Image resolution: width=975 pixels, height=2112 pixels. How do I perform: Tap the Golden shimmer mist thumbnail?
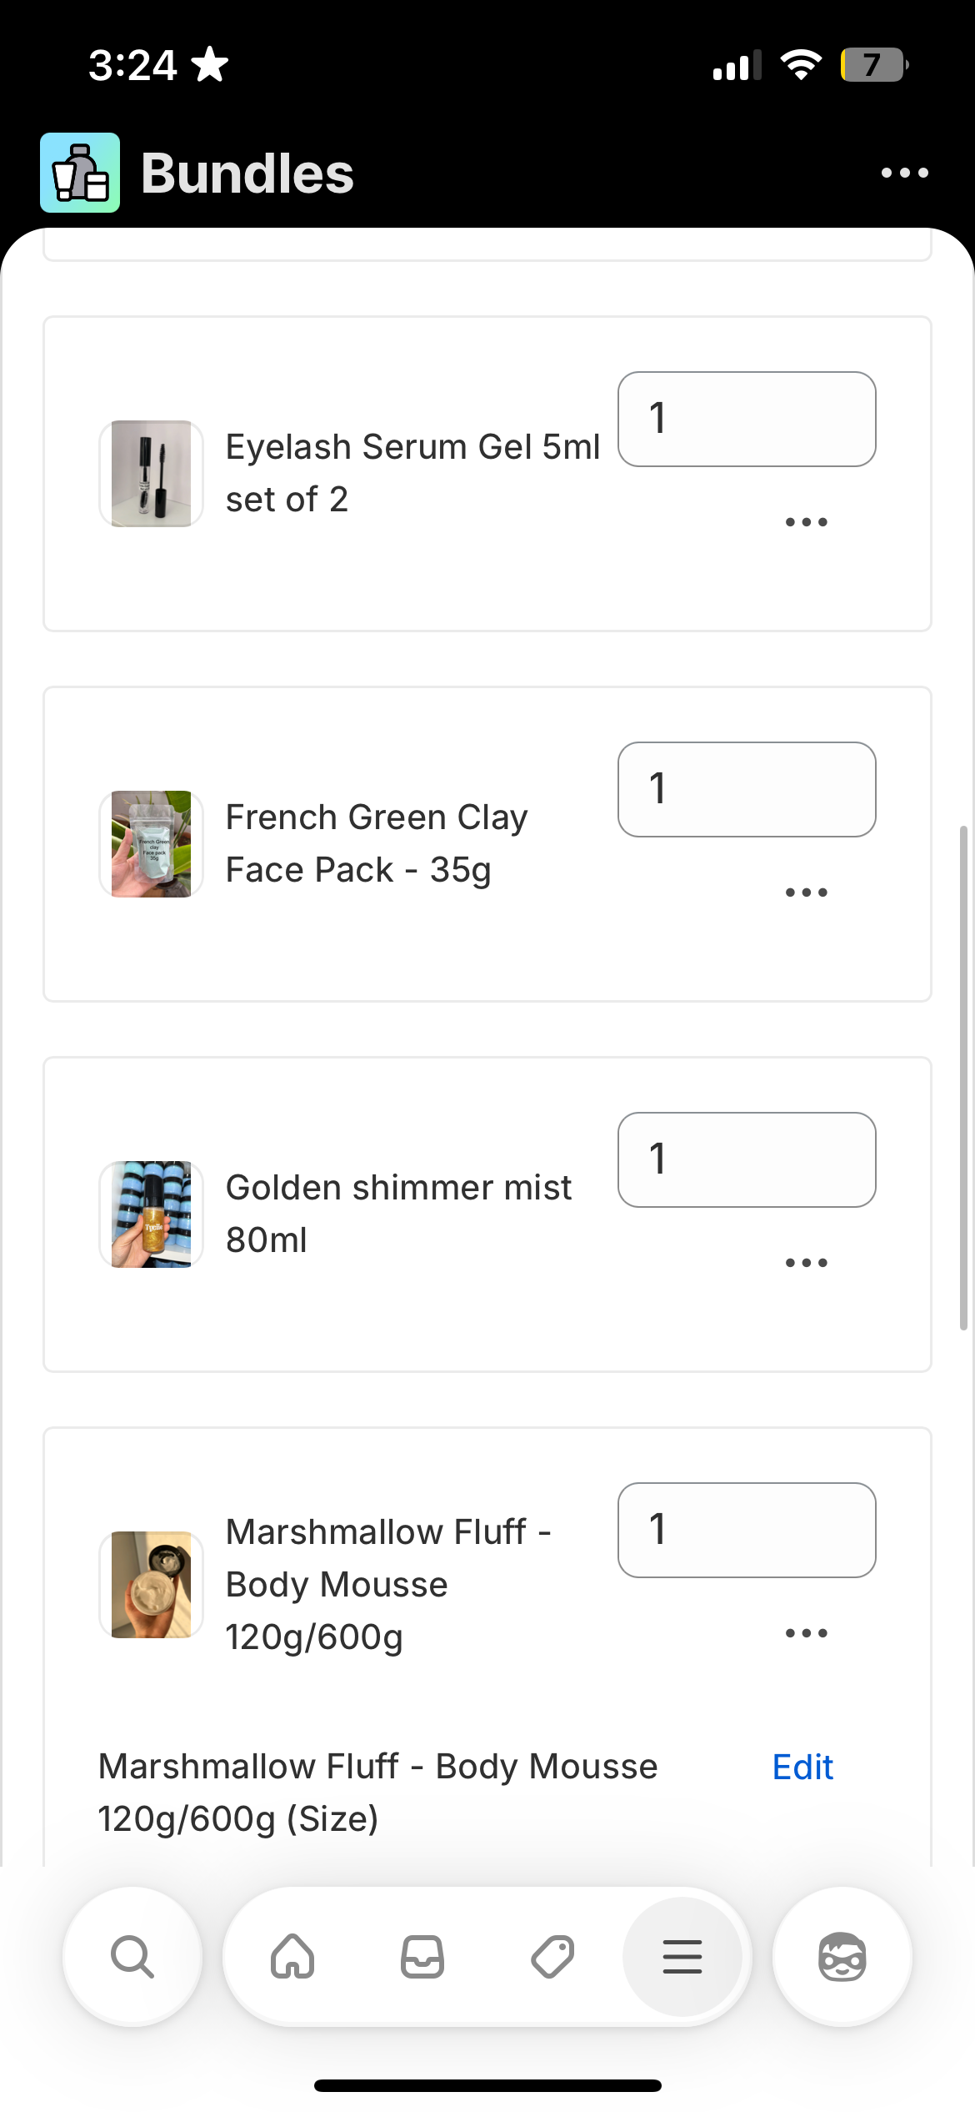tap(152, 1214)
